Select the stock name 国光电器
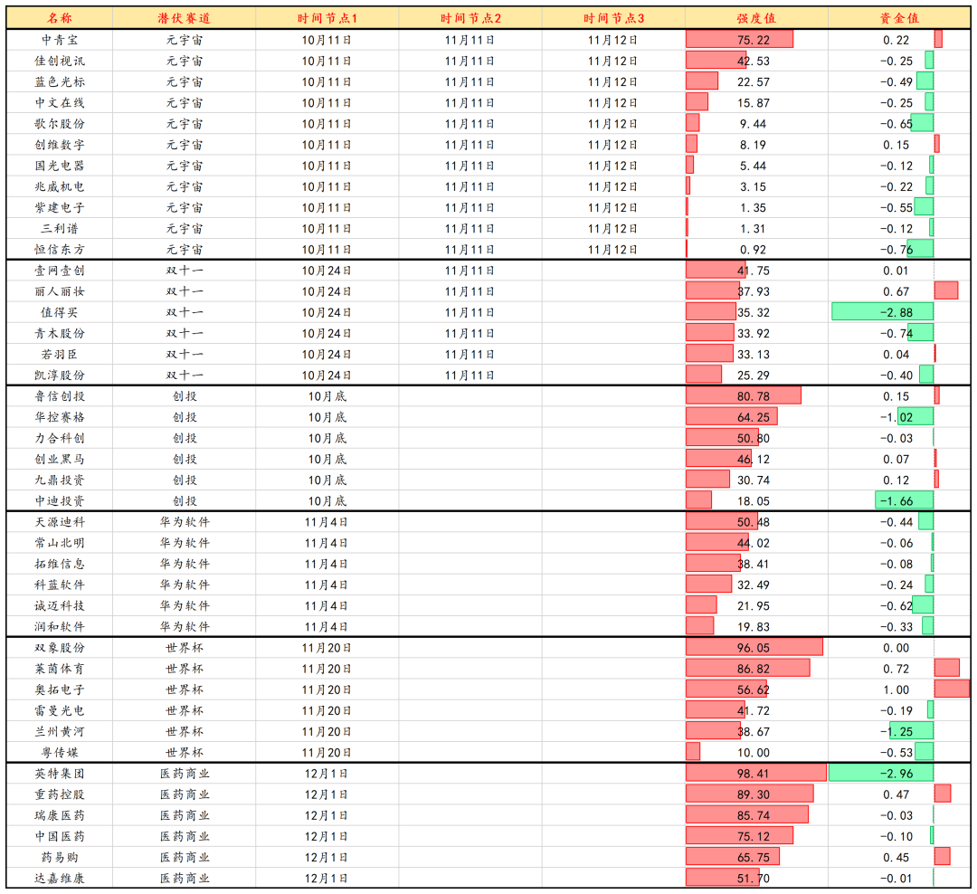The image size is (977, 894). click(59, 166)
